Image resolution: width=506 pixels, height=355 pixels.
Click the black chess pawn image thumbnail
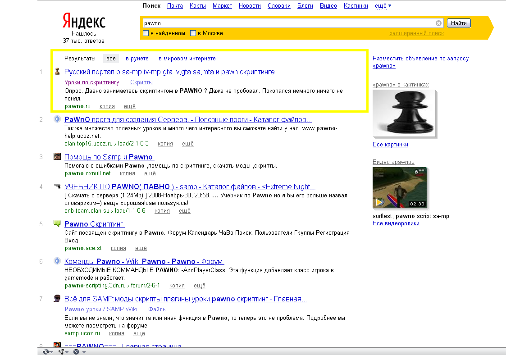[x=404, y=113]
